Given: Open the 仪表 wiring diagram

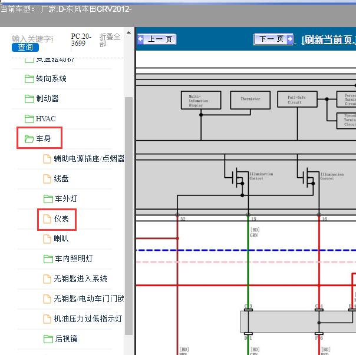Looking at the screenshot, I should (61, 218).
